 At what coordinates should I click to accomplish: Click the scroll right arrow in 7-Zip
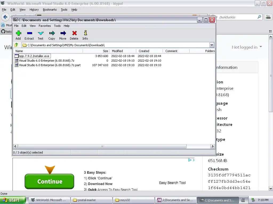212,146
